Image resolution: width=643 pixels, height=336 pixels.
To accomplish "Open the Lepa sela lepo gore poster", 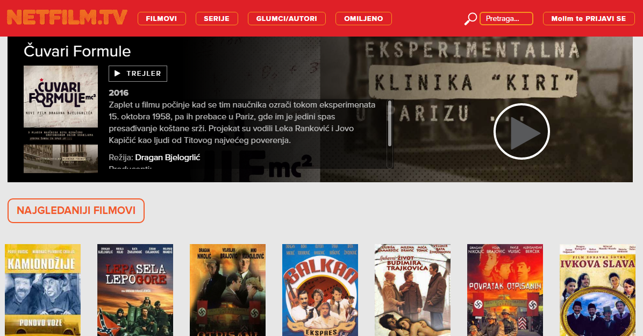I will [135, 290].
